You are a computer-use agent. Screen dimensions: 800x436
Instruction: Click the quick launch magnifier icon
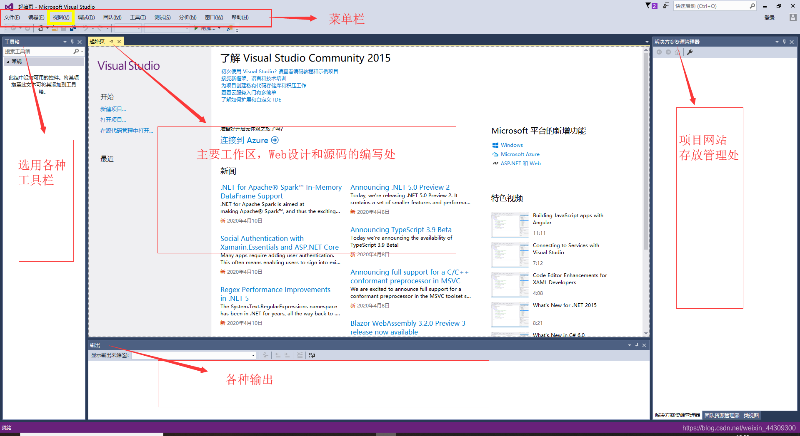752,6
